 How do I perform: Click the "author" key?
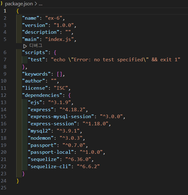[x=34, y=81]
